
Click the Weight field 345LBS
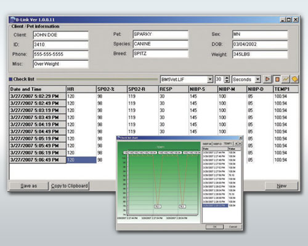point(260,54)
